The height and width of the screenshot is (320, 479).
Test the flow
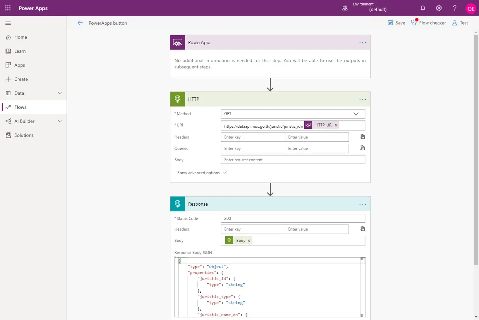[460, 23]
